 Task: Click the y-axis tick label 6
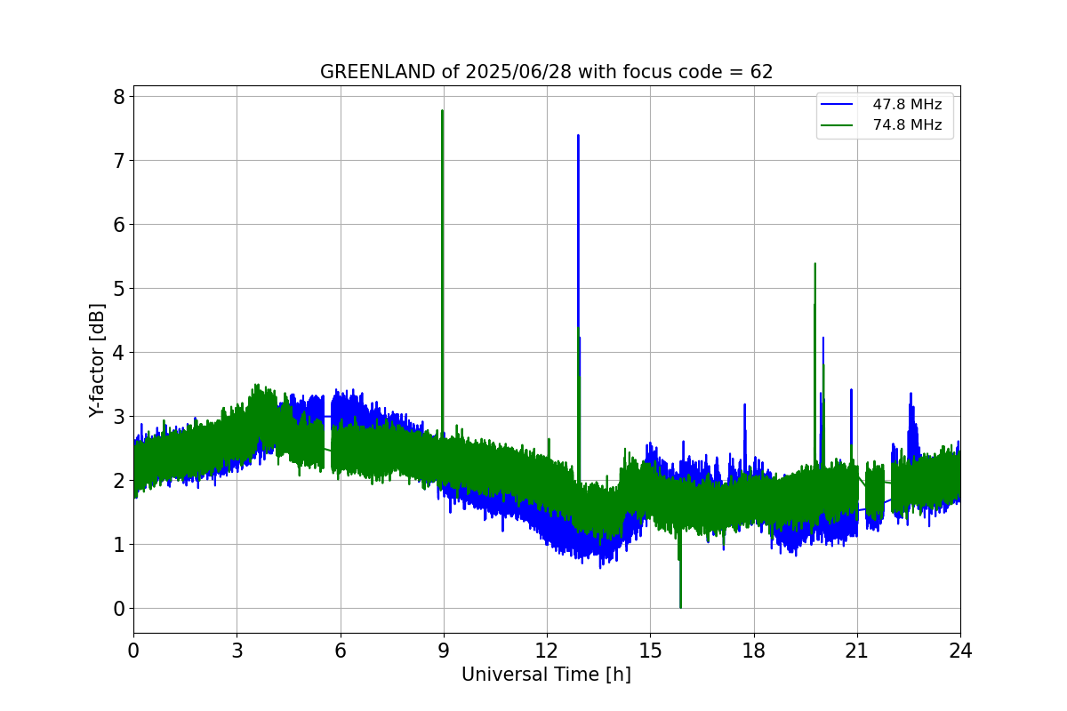coord(118,224)
